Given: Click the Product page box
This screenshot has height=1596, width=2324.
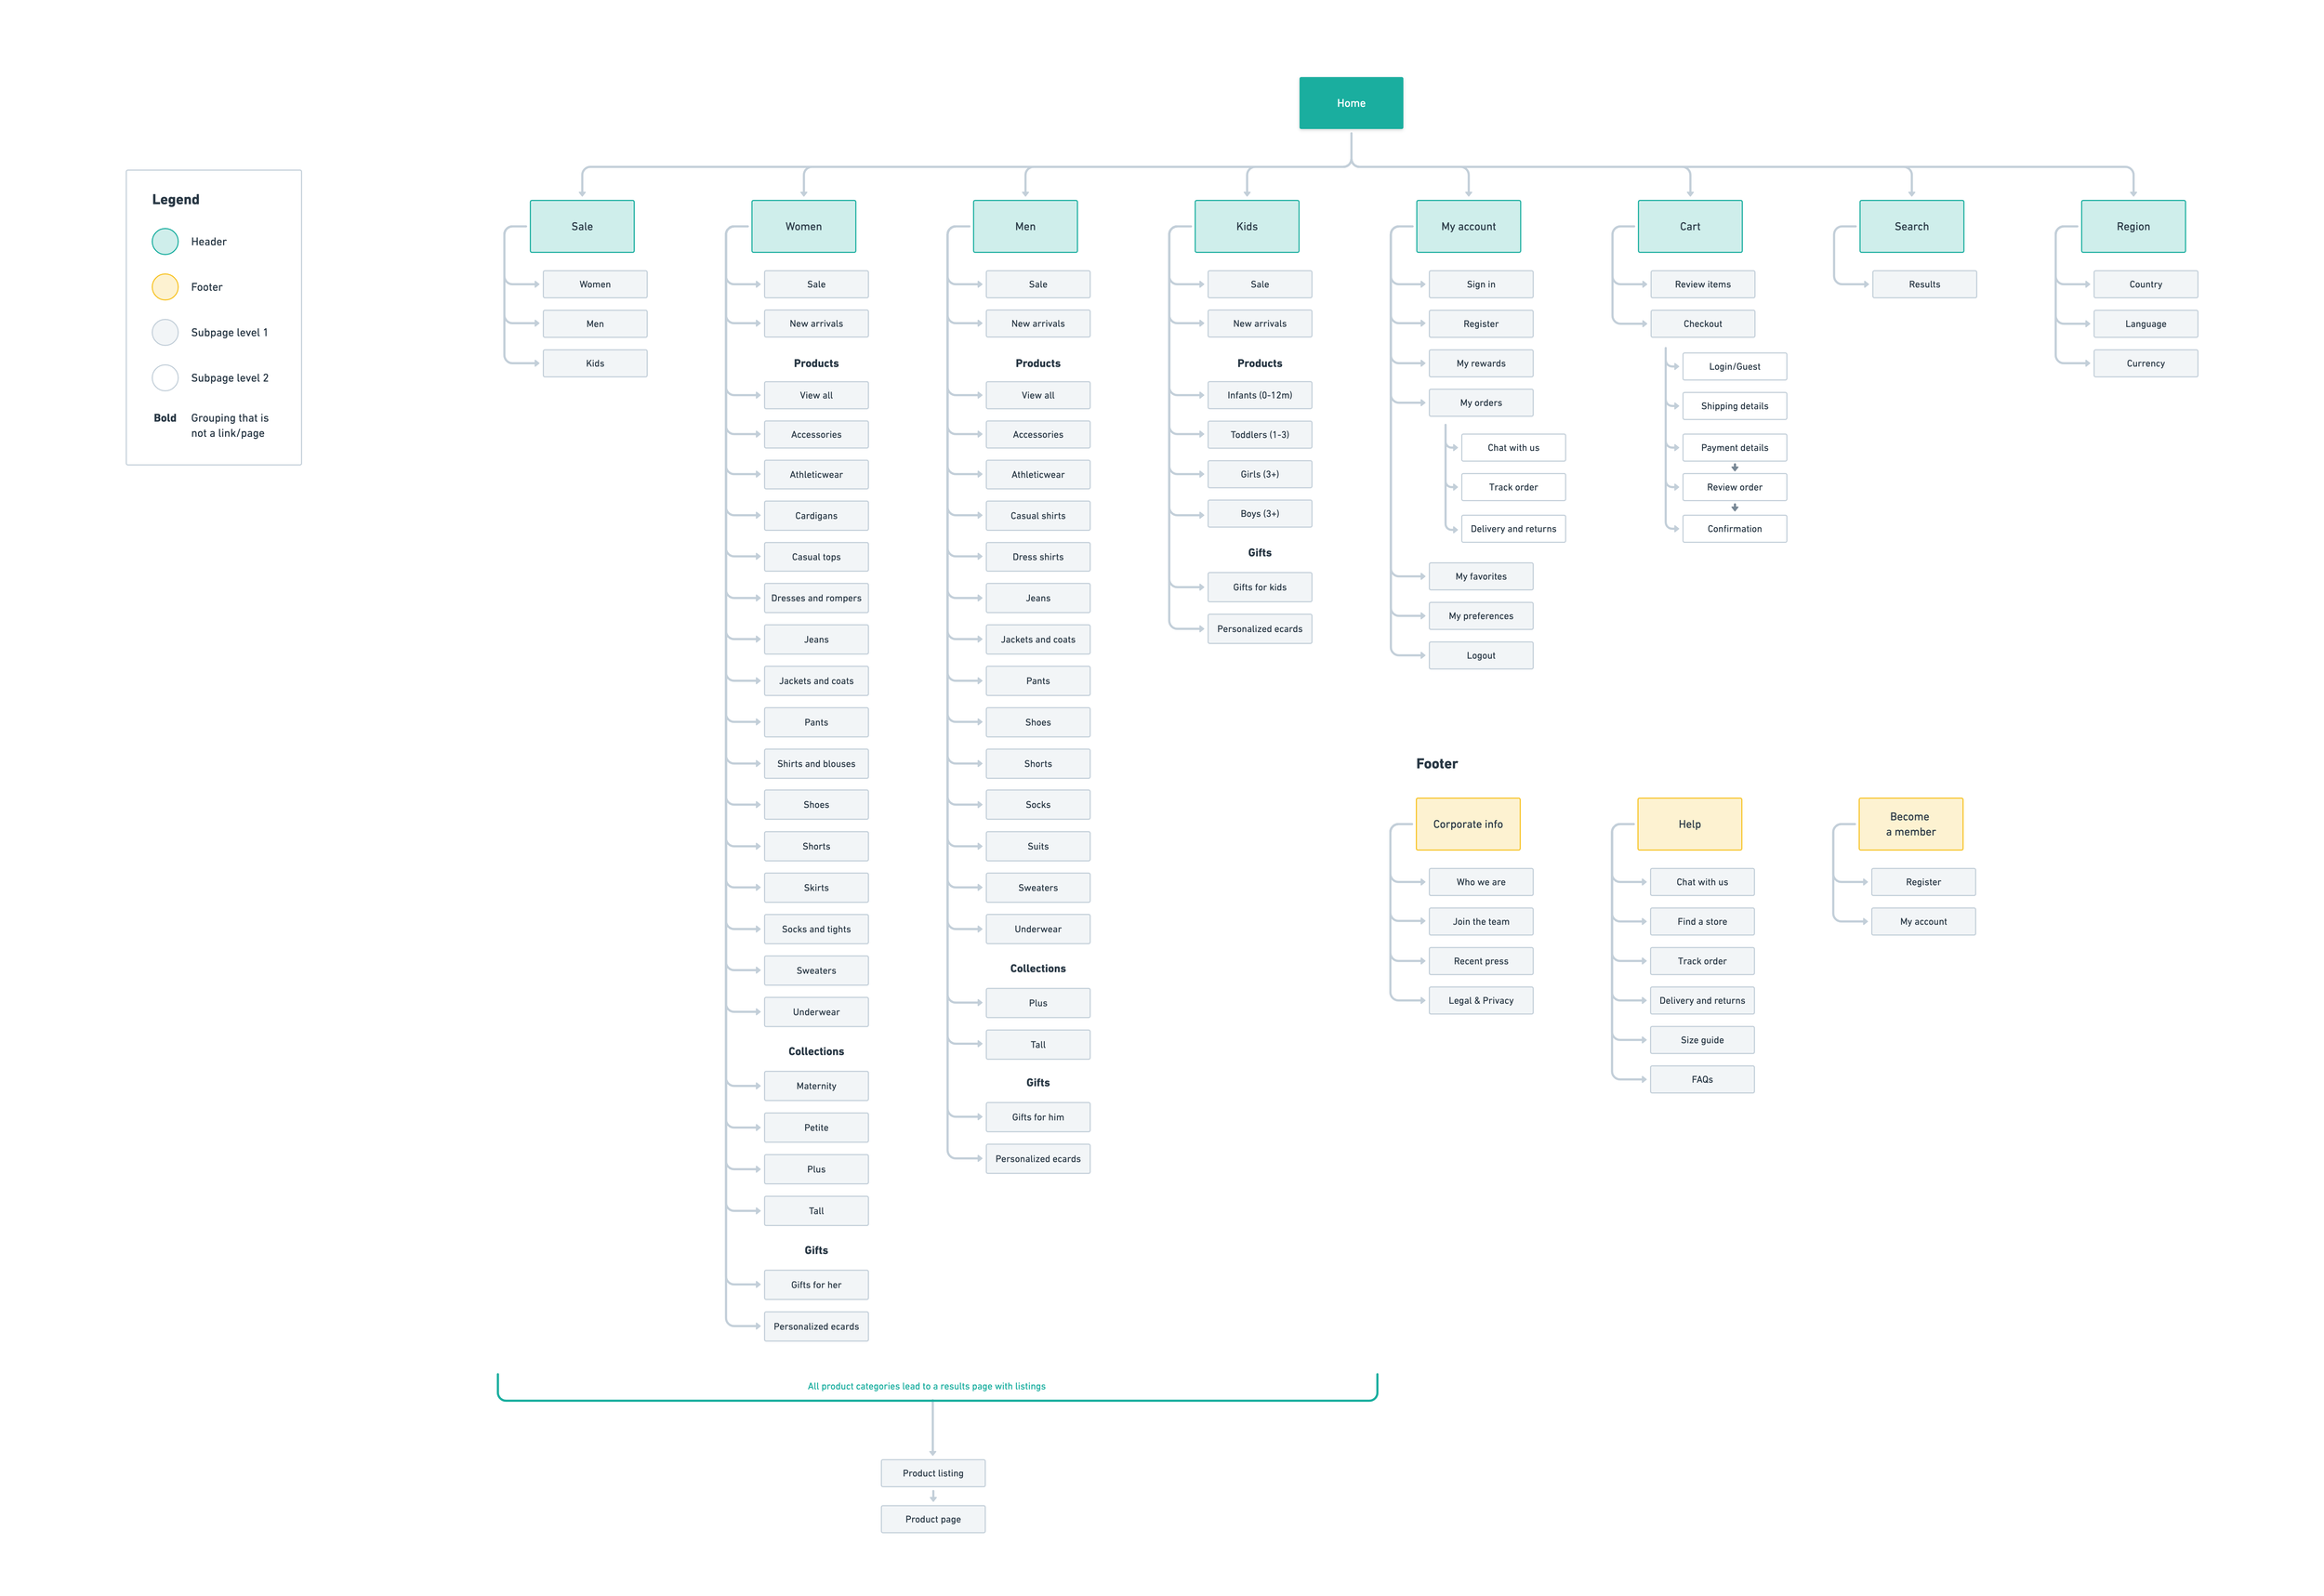Looking at the screenshot, I should point(932,1519).
